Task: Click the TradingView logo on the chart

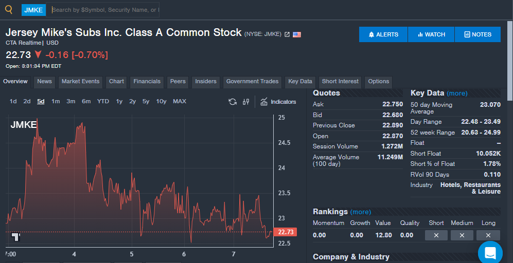Action: coord(16,237)
